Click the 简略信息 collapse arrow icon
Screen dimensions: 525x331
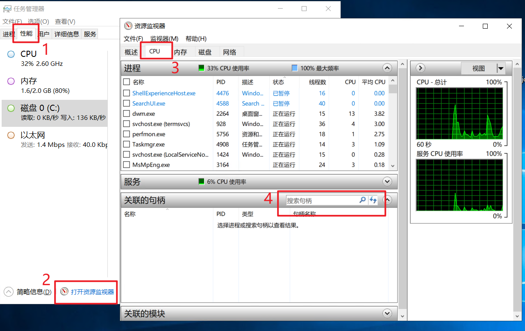pyautogui.click(x=9, y=292)
